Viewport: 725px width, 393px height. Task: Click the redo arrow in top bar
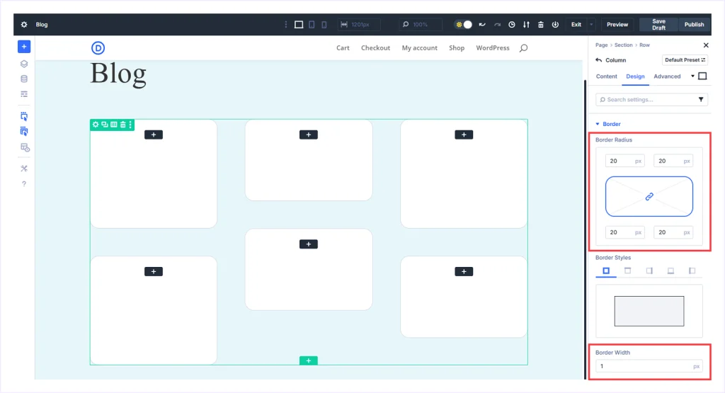(497, 25)
